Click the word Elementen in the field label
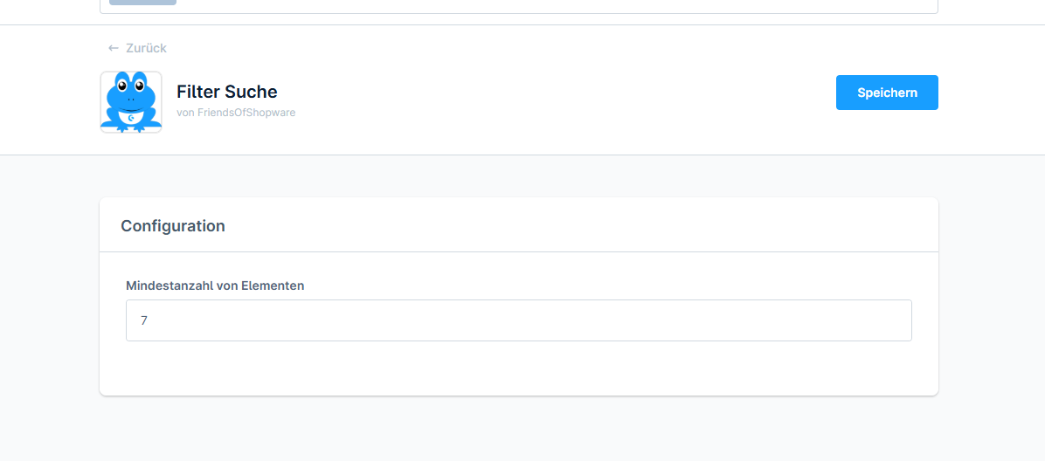Screen dimensions: 1045x461 pos(273,286)
